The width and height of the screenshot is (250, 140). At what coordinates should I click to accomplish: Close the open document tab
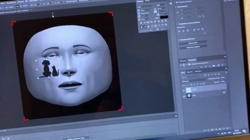(31, 10)
